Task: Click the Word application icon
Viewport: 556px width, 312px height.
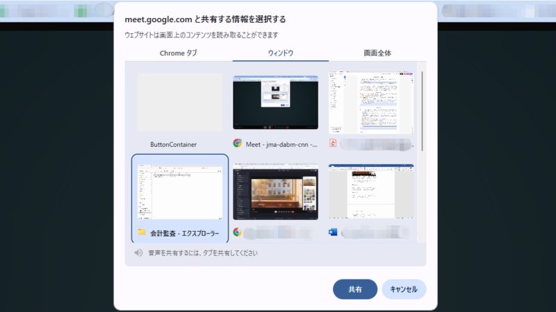Action: click(333, 232)
